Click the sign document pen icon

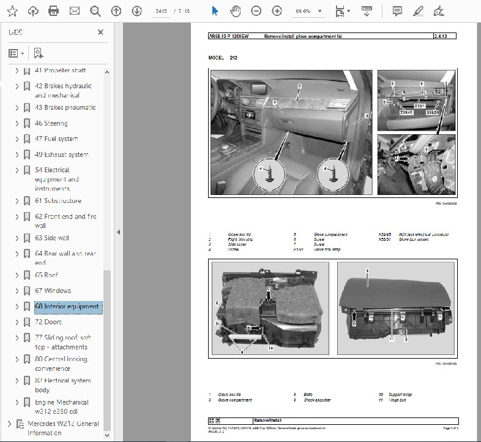pos(439,12)
